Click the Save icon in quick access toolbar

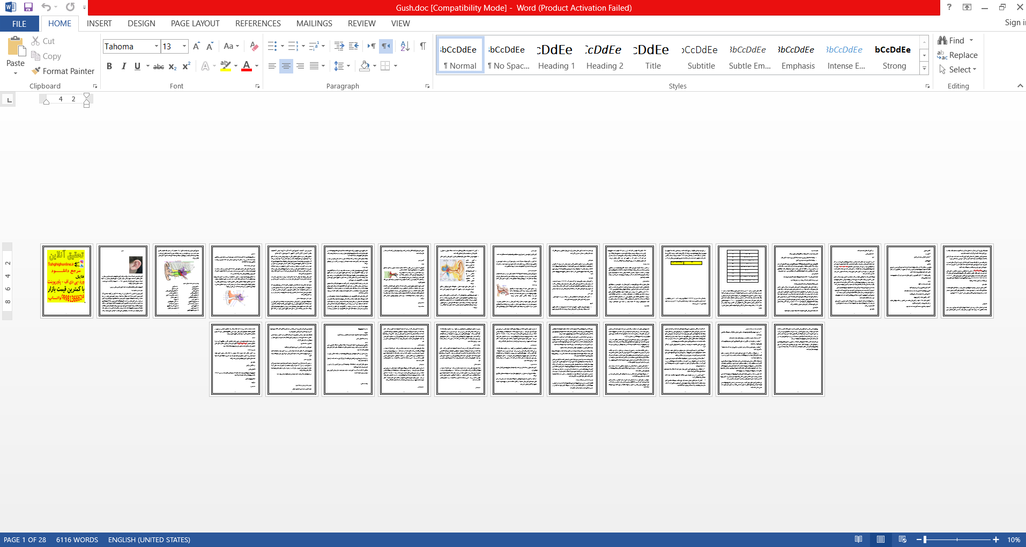(28, 8)
